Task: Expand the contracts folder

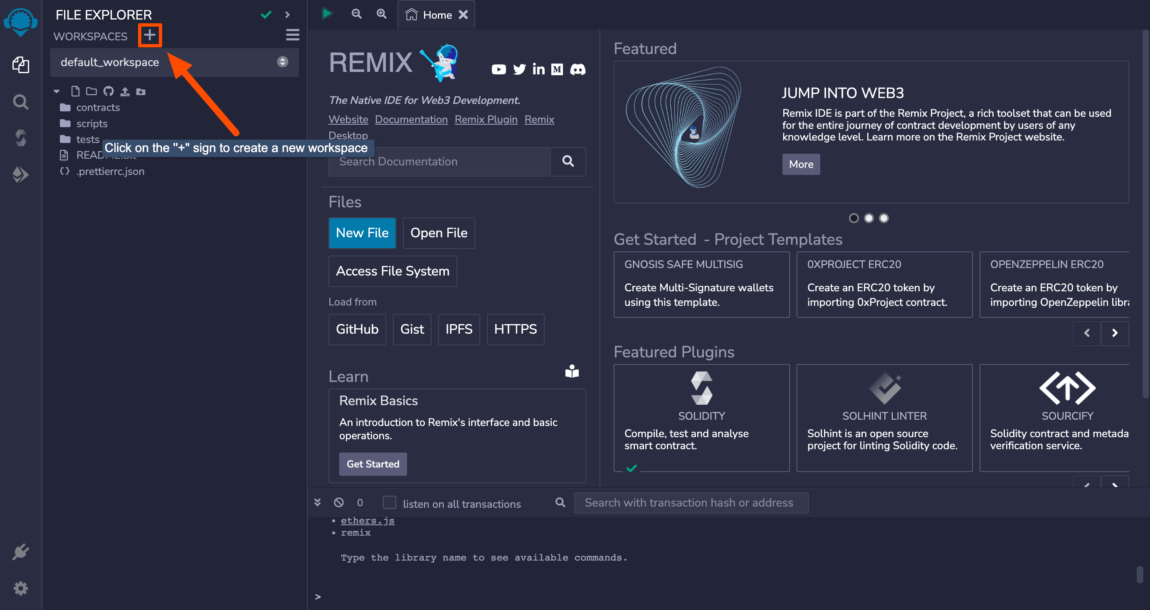Action: pos(90,108)
